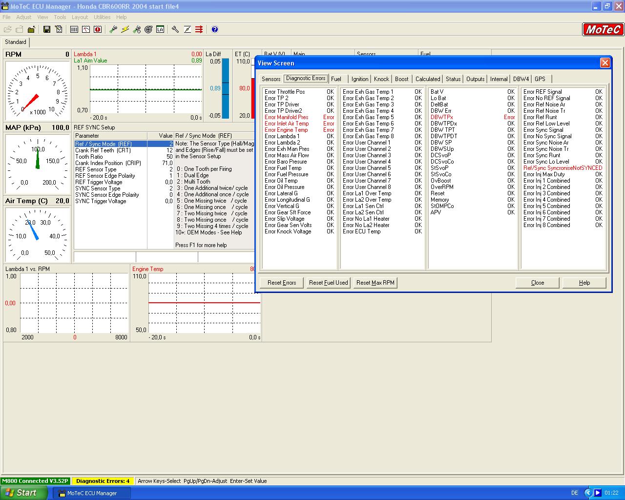
Task: Close the View Screen dialog with X
Action: (605, 62)
